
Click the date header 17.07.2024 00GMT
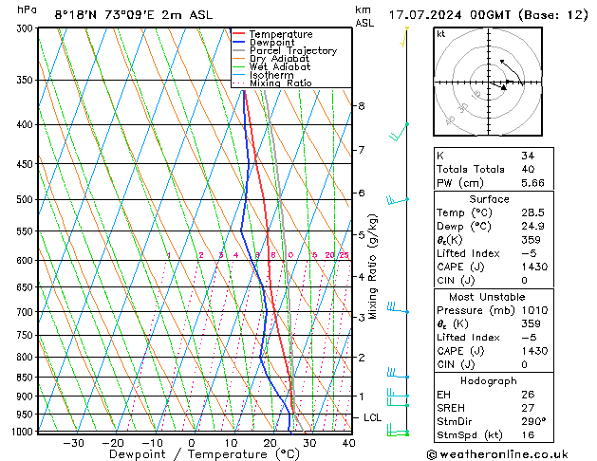coord(449,15)
